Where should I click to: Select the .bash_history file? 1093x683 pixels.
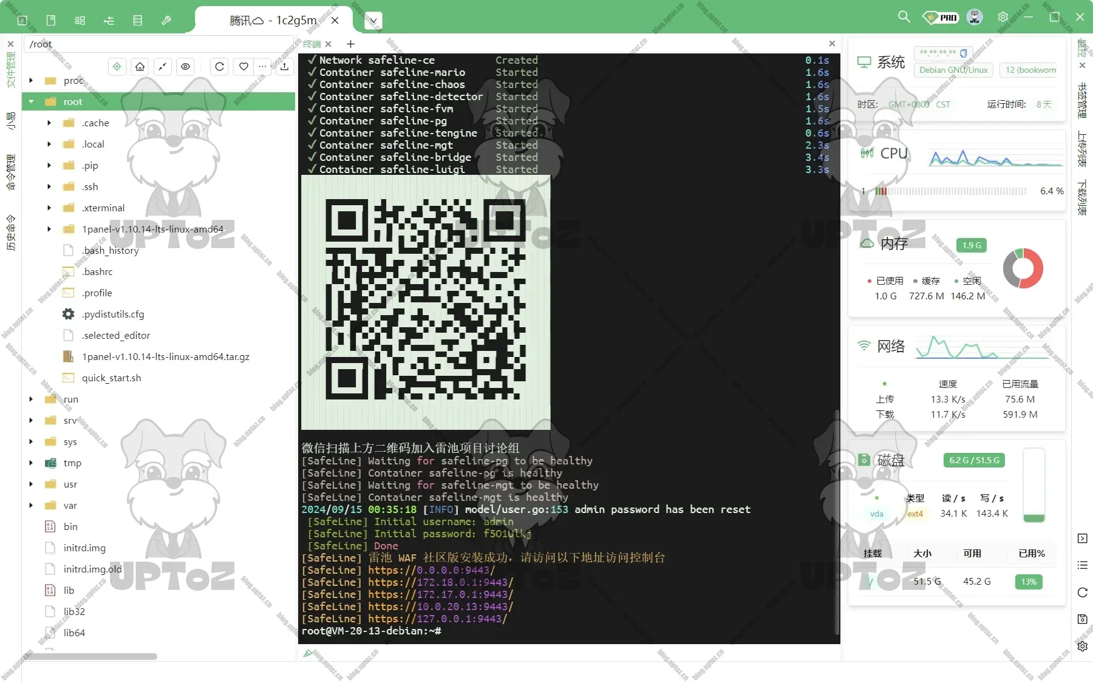(x=110, y=250)
